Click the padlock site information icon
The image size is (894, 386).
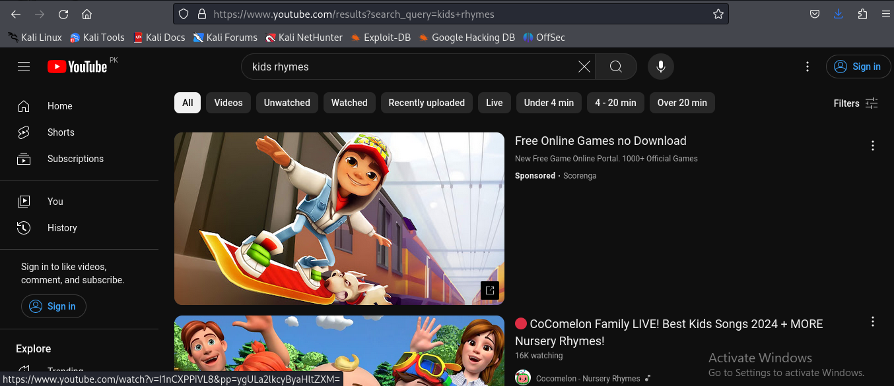[x=201, y=14]
